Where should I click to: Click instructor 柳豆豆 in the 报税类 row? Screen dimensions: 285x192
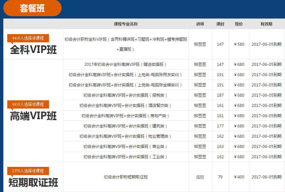(200, 95)
